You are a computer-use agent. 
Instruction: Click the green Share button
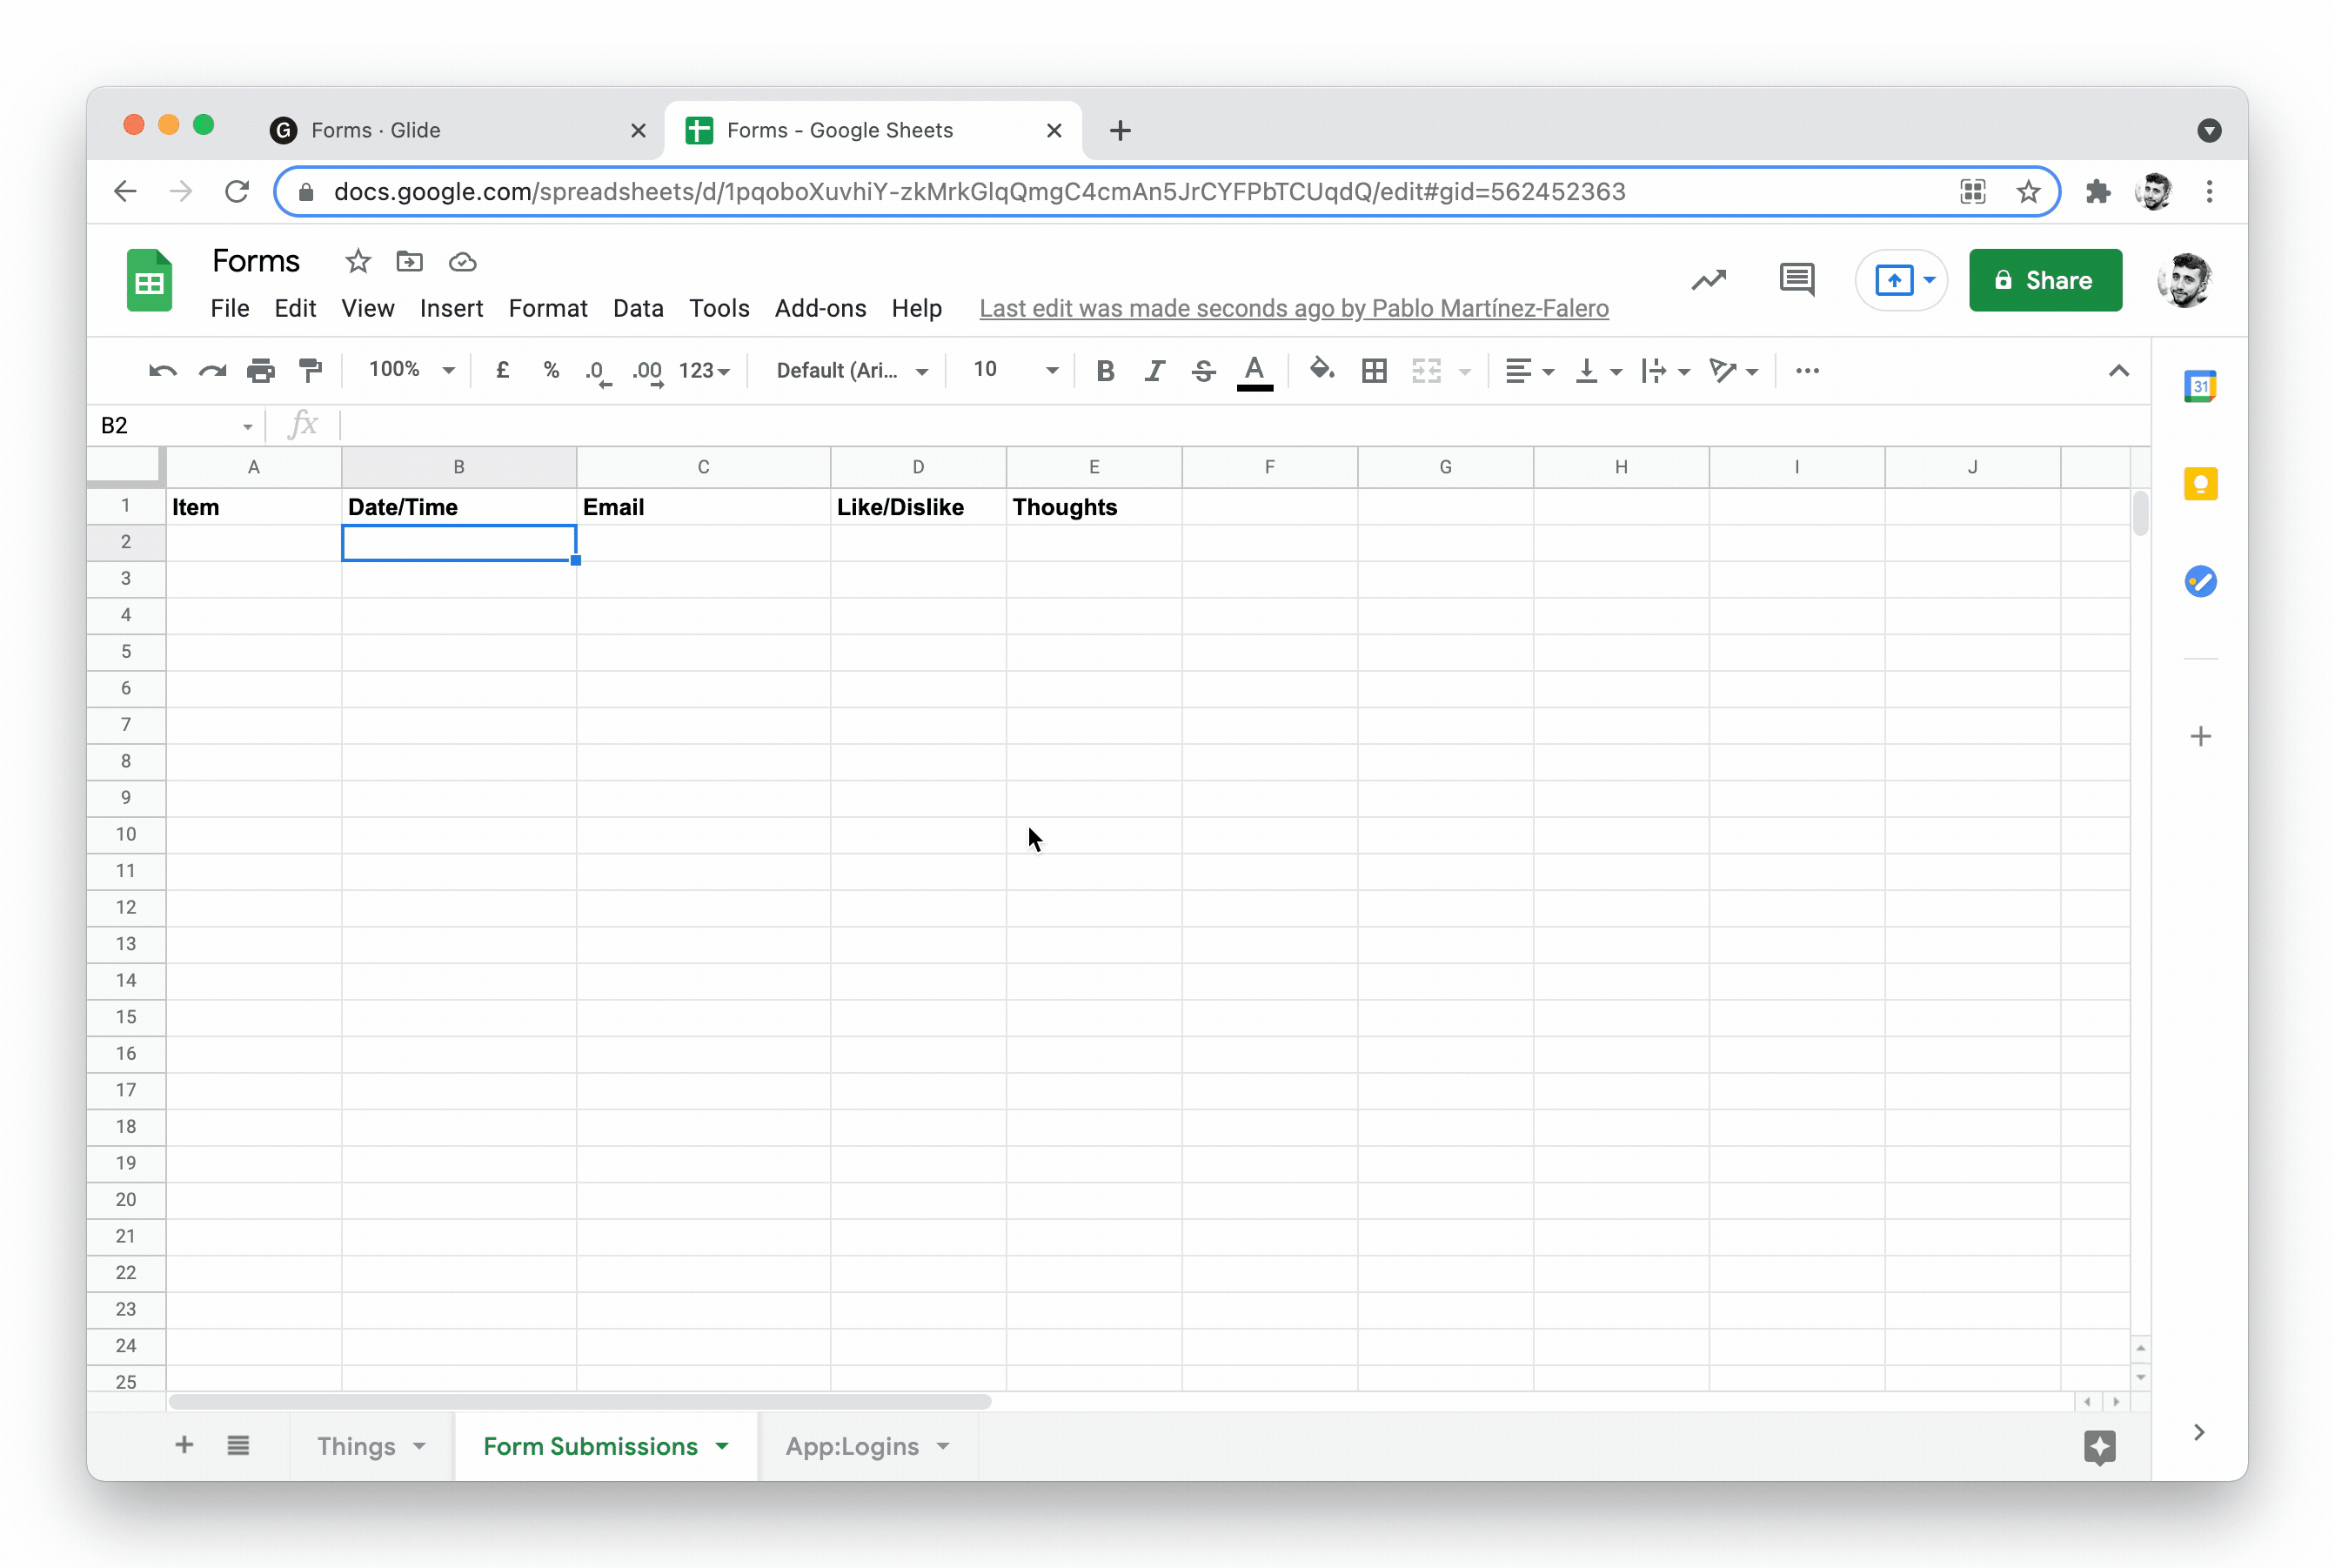pyautogui.click(x=2044, y=280)
